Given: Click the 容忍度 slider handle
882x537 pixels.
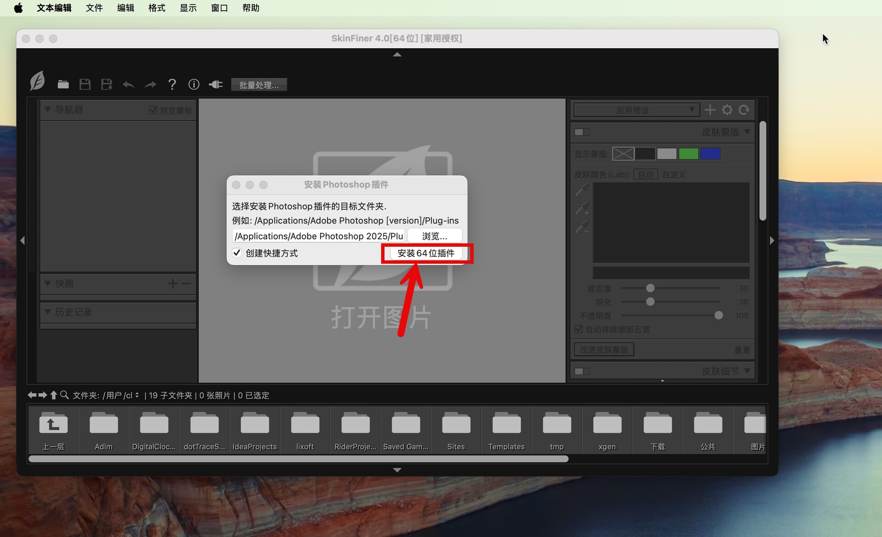Looking at the screenshot, I should 650,288.
